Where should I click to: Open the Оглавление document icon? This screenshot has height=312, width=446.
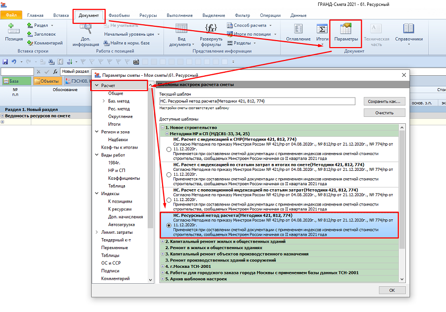click(x=298, y=29)
